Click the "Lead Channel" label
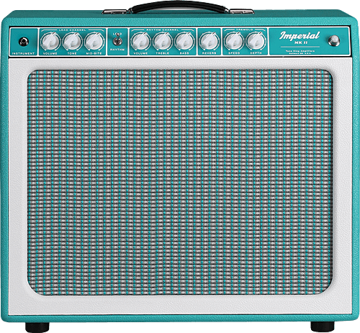 [x=72, y=30]
